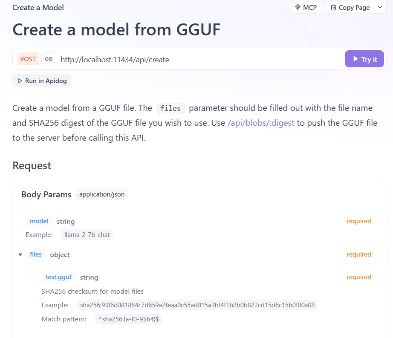Click the MCP button
Image resolution: width=393 pixels, height=338 pixels.
click(305, 8)
